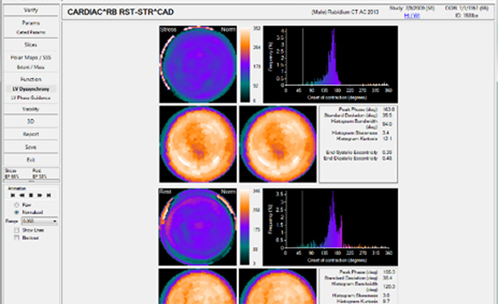The width and height of the screenshot is (498, 304).
Task: Jump to last animation frame
Action: 48,195
